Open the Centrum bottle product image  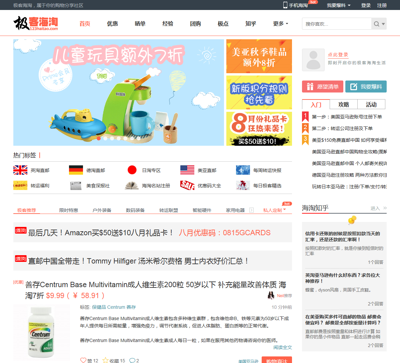[x=41, y=332]
